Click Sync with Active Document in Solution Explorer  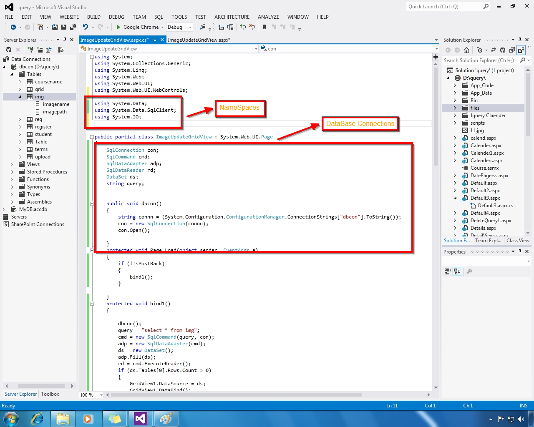coord(494,50)
